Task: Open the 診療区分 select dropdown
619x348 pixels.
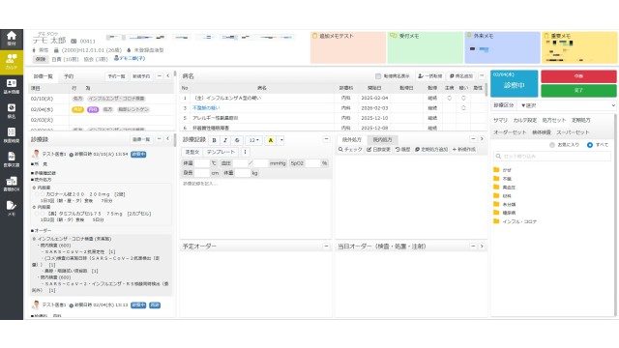Action: tap(568, 105)
